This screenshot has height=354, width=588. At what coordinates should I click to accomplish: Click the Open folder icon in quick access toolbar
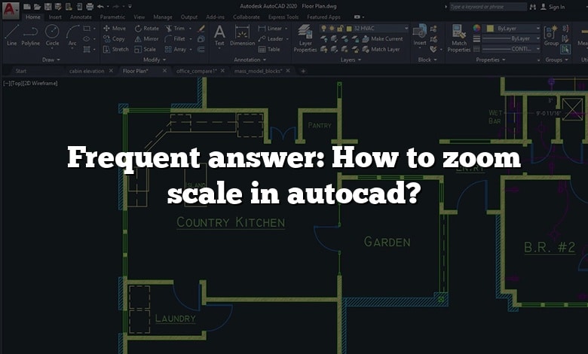(x=37, y=6)
